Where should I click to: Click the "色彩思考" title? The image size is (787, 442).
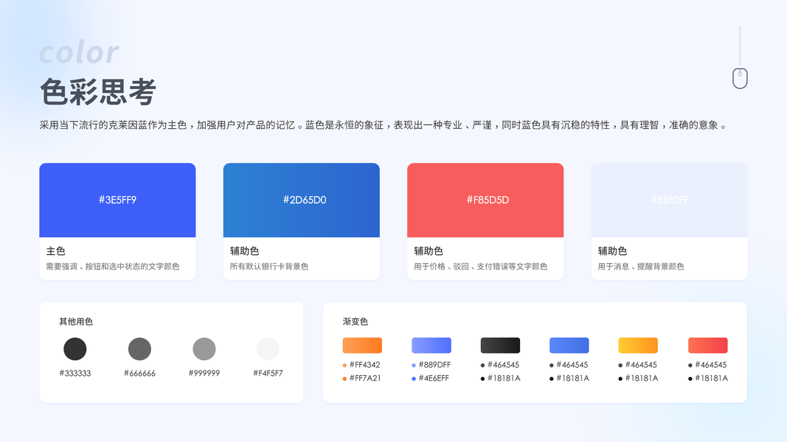[x=98, y=92]
